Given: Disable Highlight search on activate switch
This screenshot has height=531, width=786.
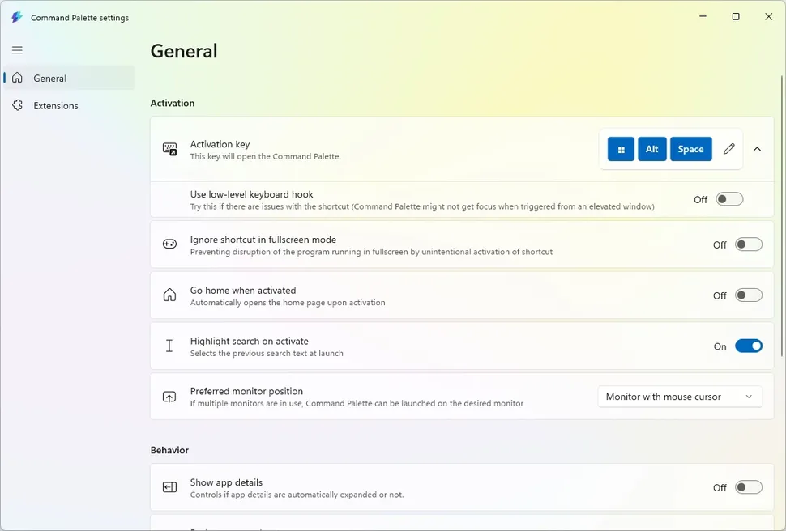Looking at the screenshot, I should pyautogui.click(x=748, y=346).
